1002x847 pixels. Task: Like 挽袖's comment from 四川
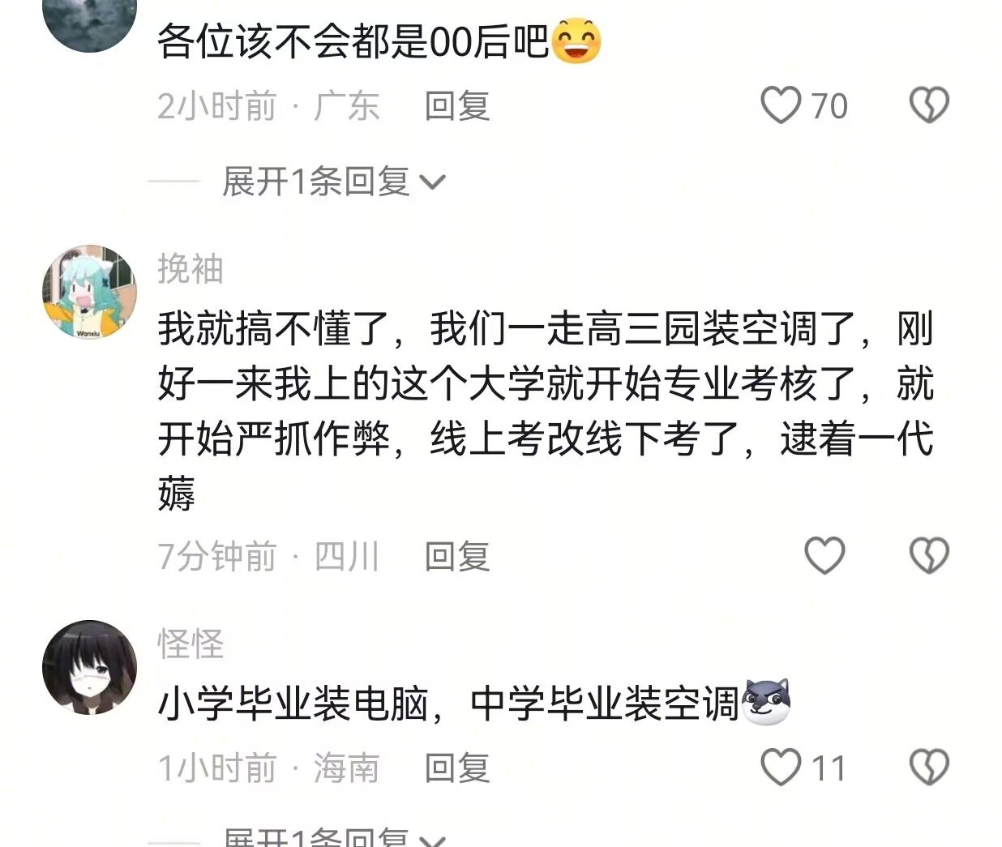point(824,556)
